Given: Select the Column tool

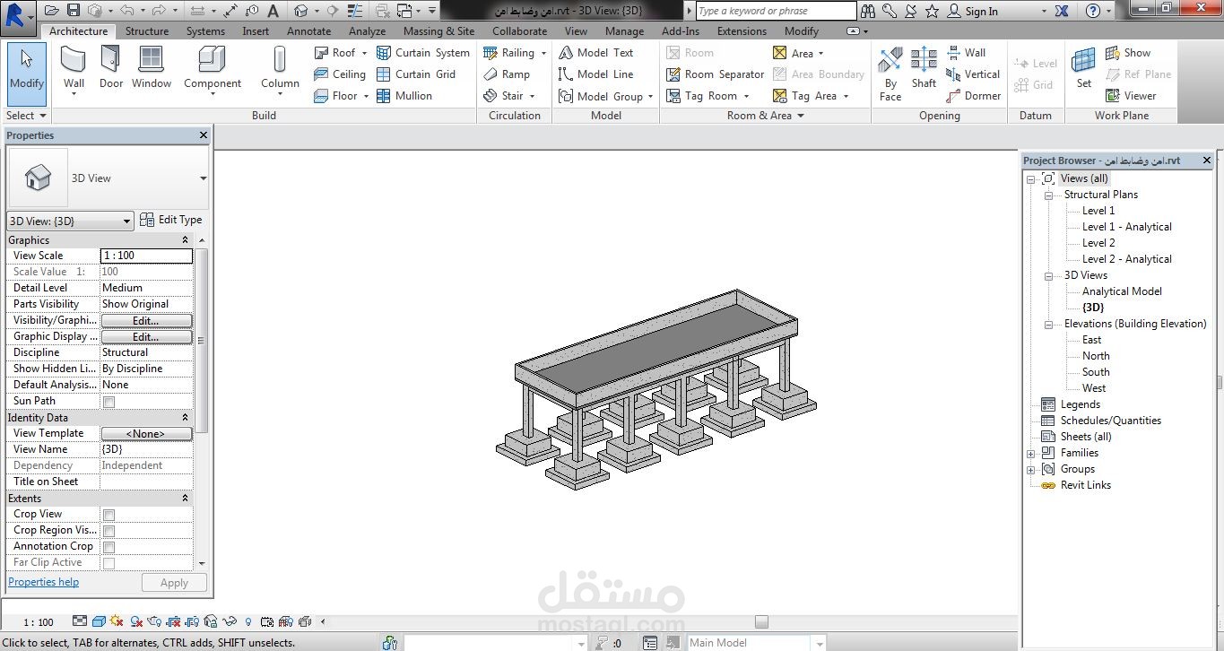Looking at the screenshot, I should 280,69.
